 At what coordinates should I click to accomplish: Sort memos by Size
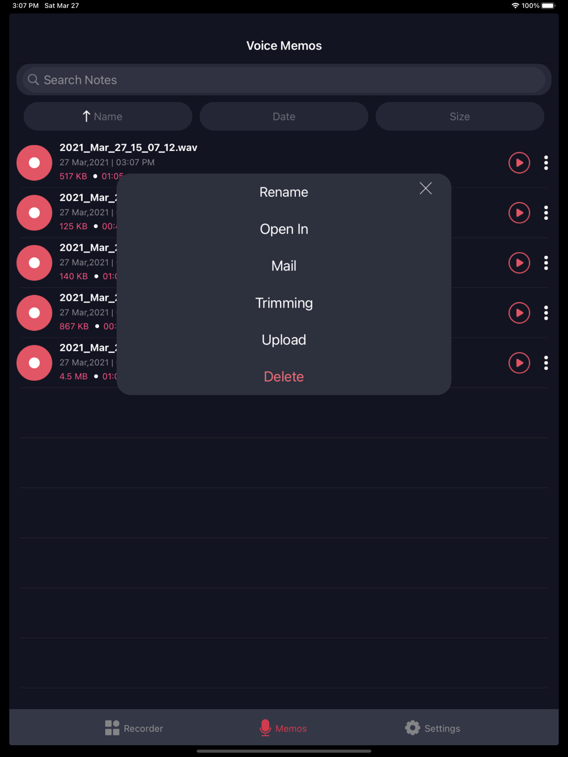tap(460, 116)
